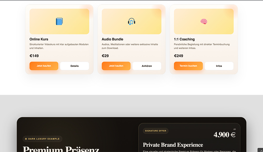263x152 pixels.
Task: Click the Signature Offer badge
Action: pos(156,131)
